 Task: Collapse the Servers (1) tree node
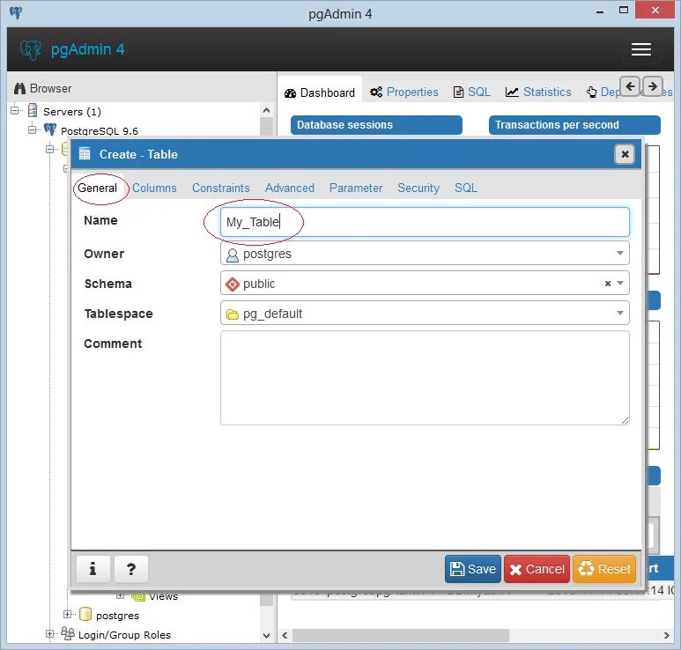15,110
